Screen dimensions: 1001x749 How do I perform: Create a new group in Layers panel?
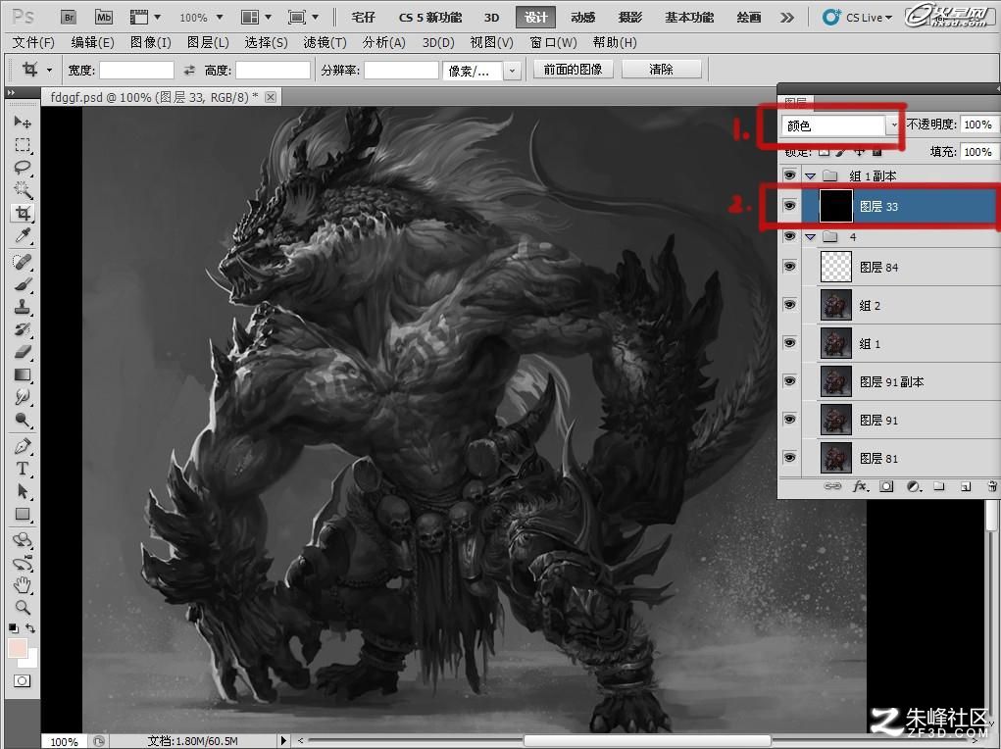(x=938, y=486)
